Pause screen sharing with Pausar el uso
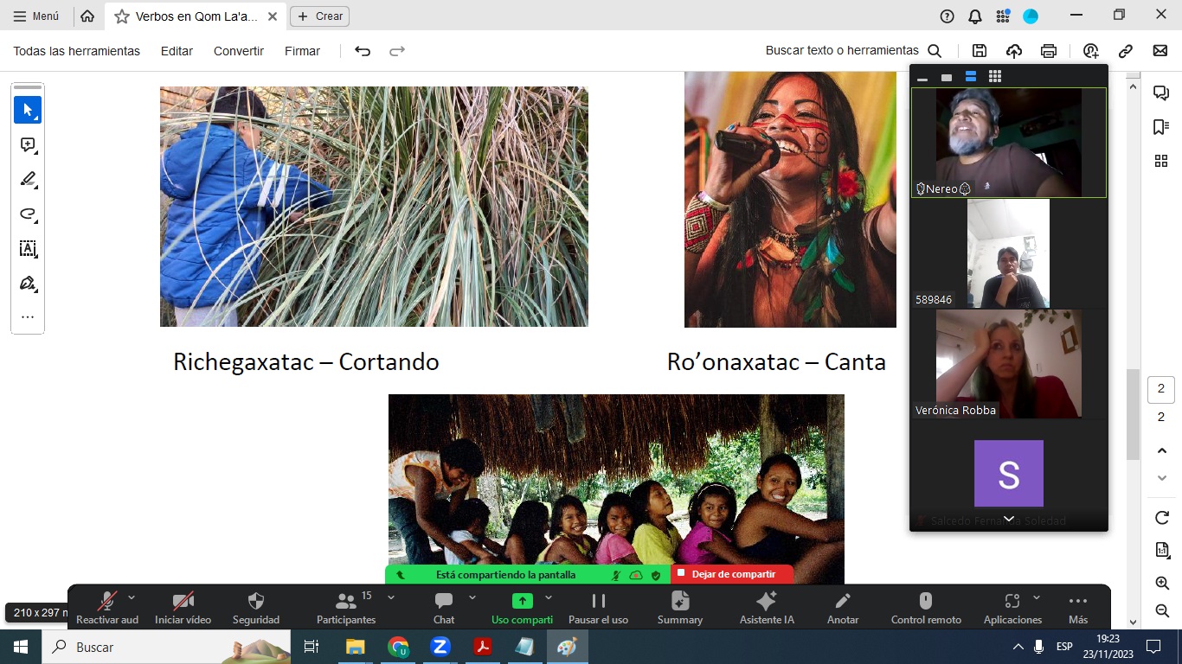 [598, 609]
